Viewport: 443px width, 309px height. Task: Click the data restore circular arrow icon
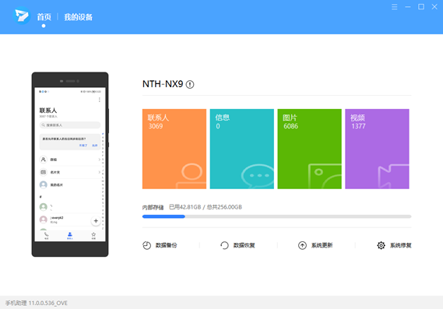pos(224,245)
